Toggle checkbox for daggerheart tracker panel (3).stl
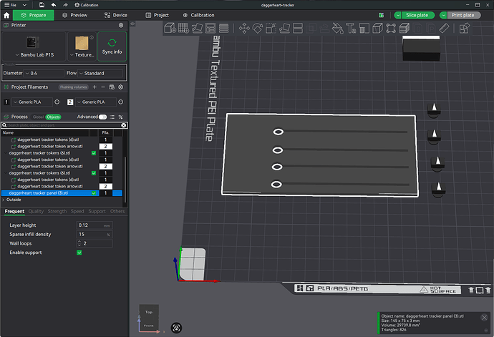 tap(94, 193)
